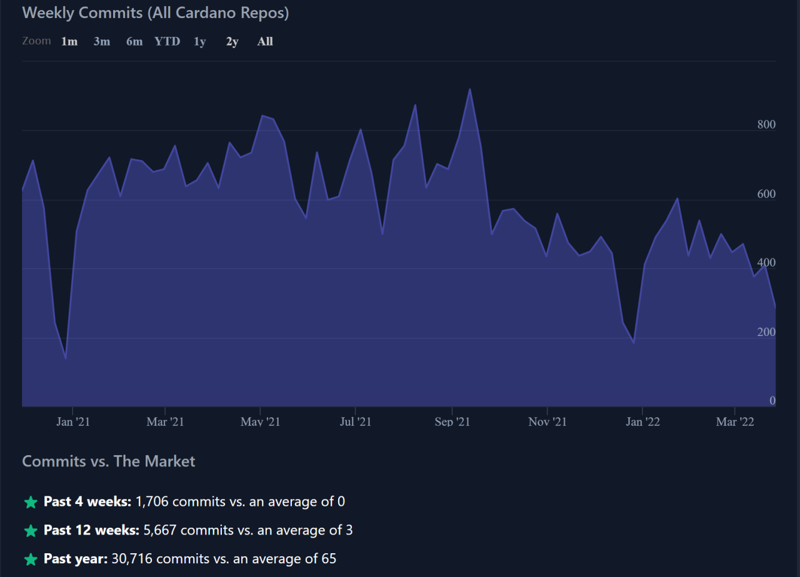The width and height of the screenshot is (800, 577).
Task: Click the low point near January 2022
Action: pyautogui.click(x=634, y=342)
